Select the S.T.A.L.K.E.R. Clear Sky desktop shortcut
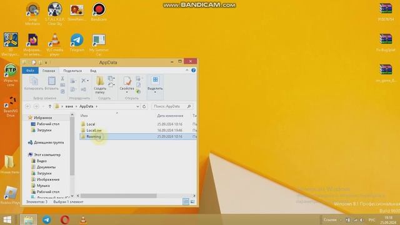Screen dimensions: 400x225 click(x=55, y=14)
